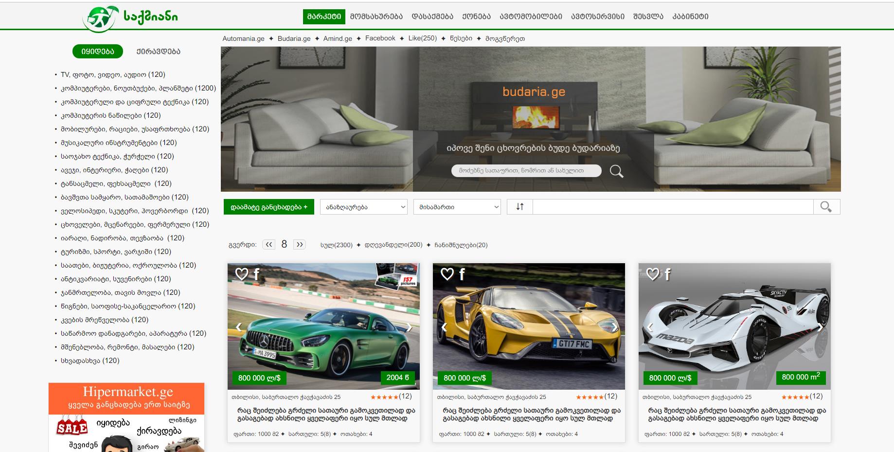Image resolution: width=894 pixels, height=452 pixels.
Task: Open the ავტომობილები menu item
Action: click(531, 17)
